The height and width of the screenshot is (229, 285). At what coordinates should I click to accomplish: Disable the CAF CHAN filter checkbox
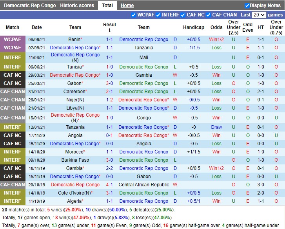click(209, 15)
